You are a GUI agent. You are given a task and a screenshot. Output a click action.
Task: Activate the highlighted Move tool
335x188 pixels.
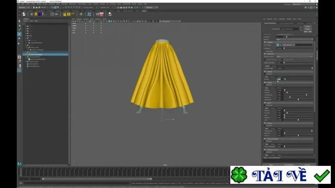click(19, 34)
